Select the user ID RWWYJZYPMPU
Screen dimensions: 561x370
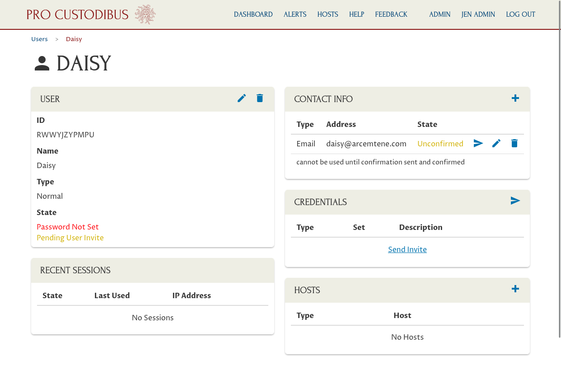(65, 135)
